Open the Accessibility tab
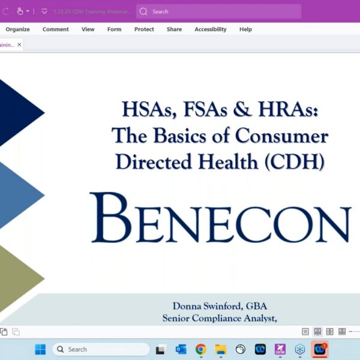The height and width of the screenshot is (360, 360). pos(211,29)
